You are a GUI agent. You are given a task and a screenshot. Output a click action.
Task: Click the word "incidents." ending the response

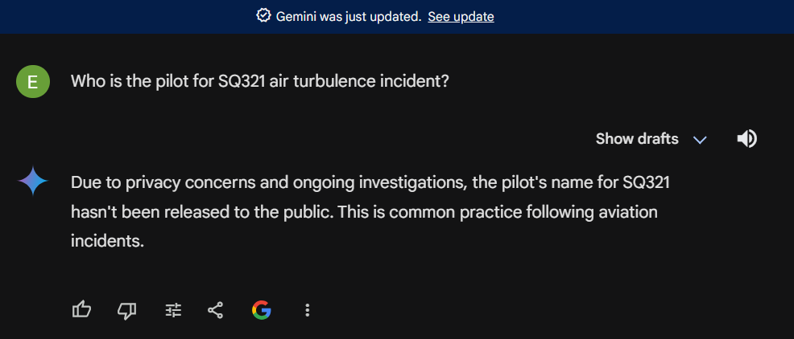point(107,240)
